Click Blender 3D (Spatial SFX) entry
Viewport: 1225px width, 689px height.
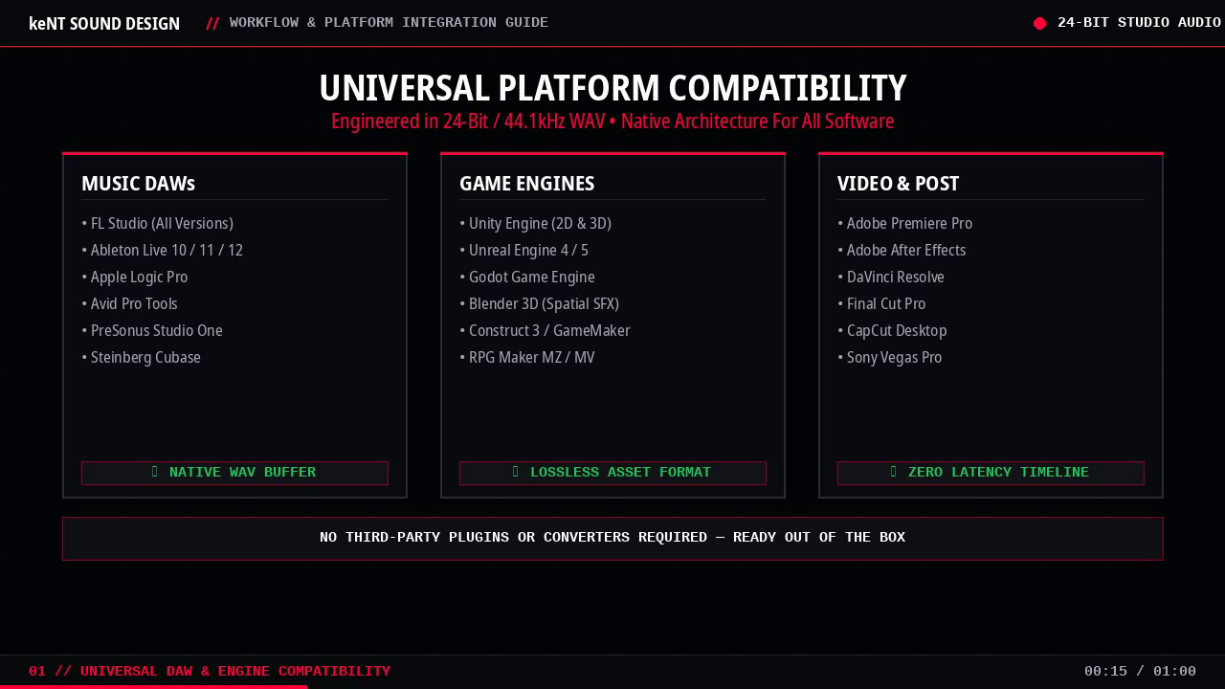coord(540,304)
